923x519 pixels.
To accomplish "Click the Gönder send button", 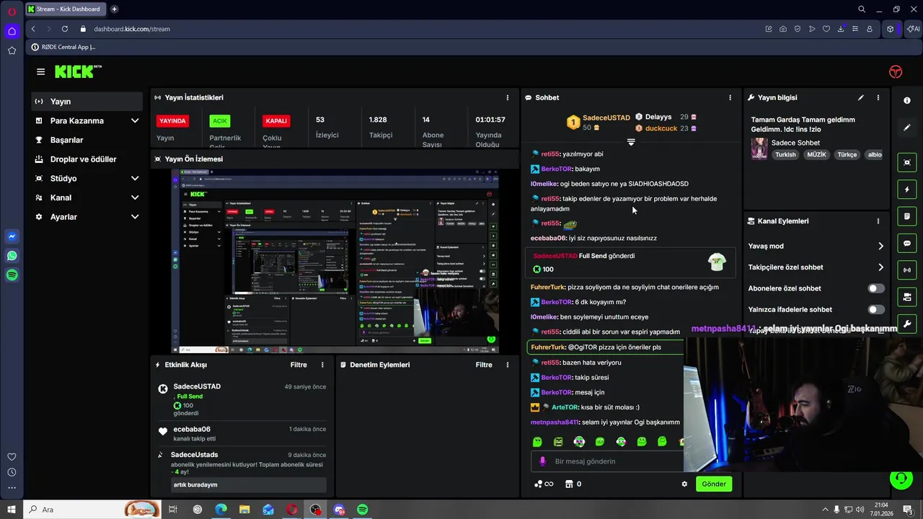I will point(714,484).
